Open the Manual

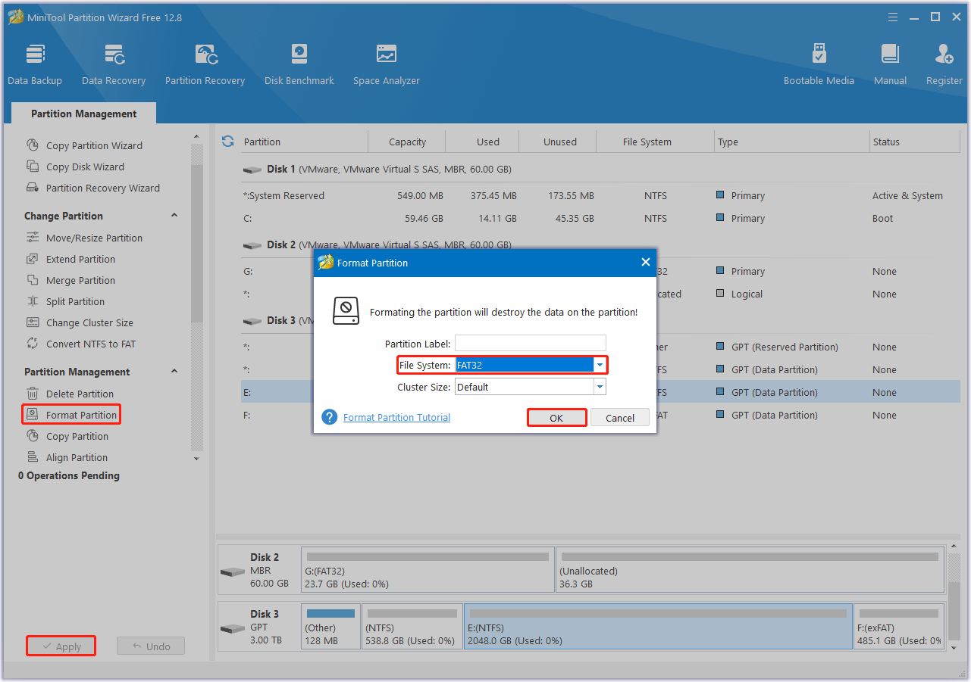click(890, 64)
